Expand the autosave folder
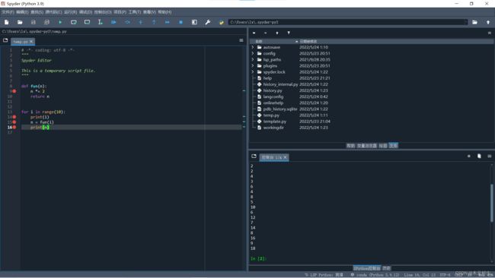Screen dimensions: 495x278 point(253,47)
